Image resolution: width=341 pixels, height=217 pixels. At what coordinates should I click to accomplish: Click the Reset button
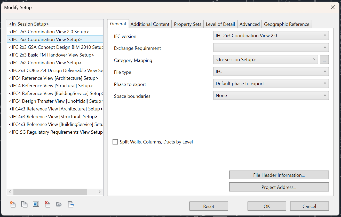point(209,206)
